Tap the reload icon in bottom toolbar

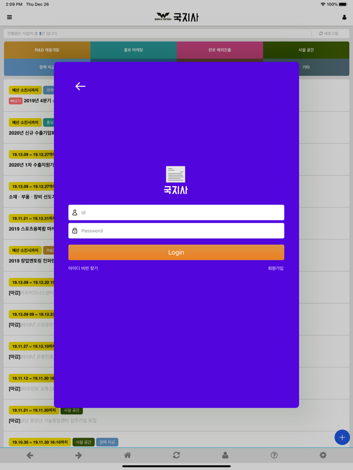(x=176, y=455)
